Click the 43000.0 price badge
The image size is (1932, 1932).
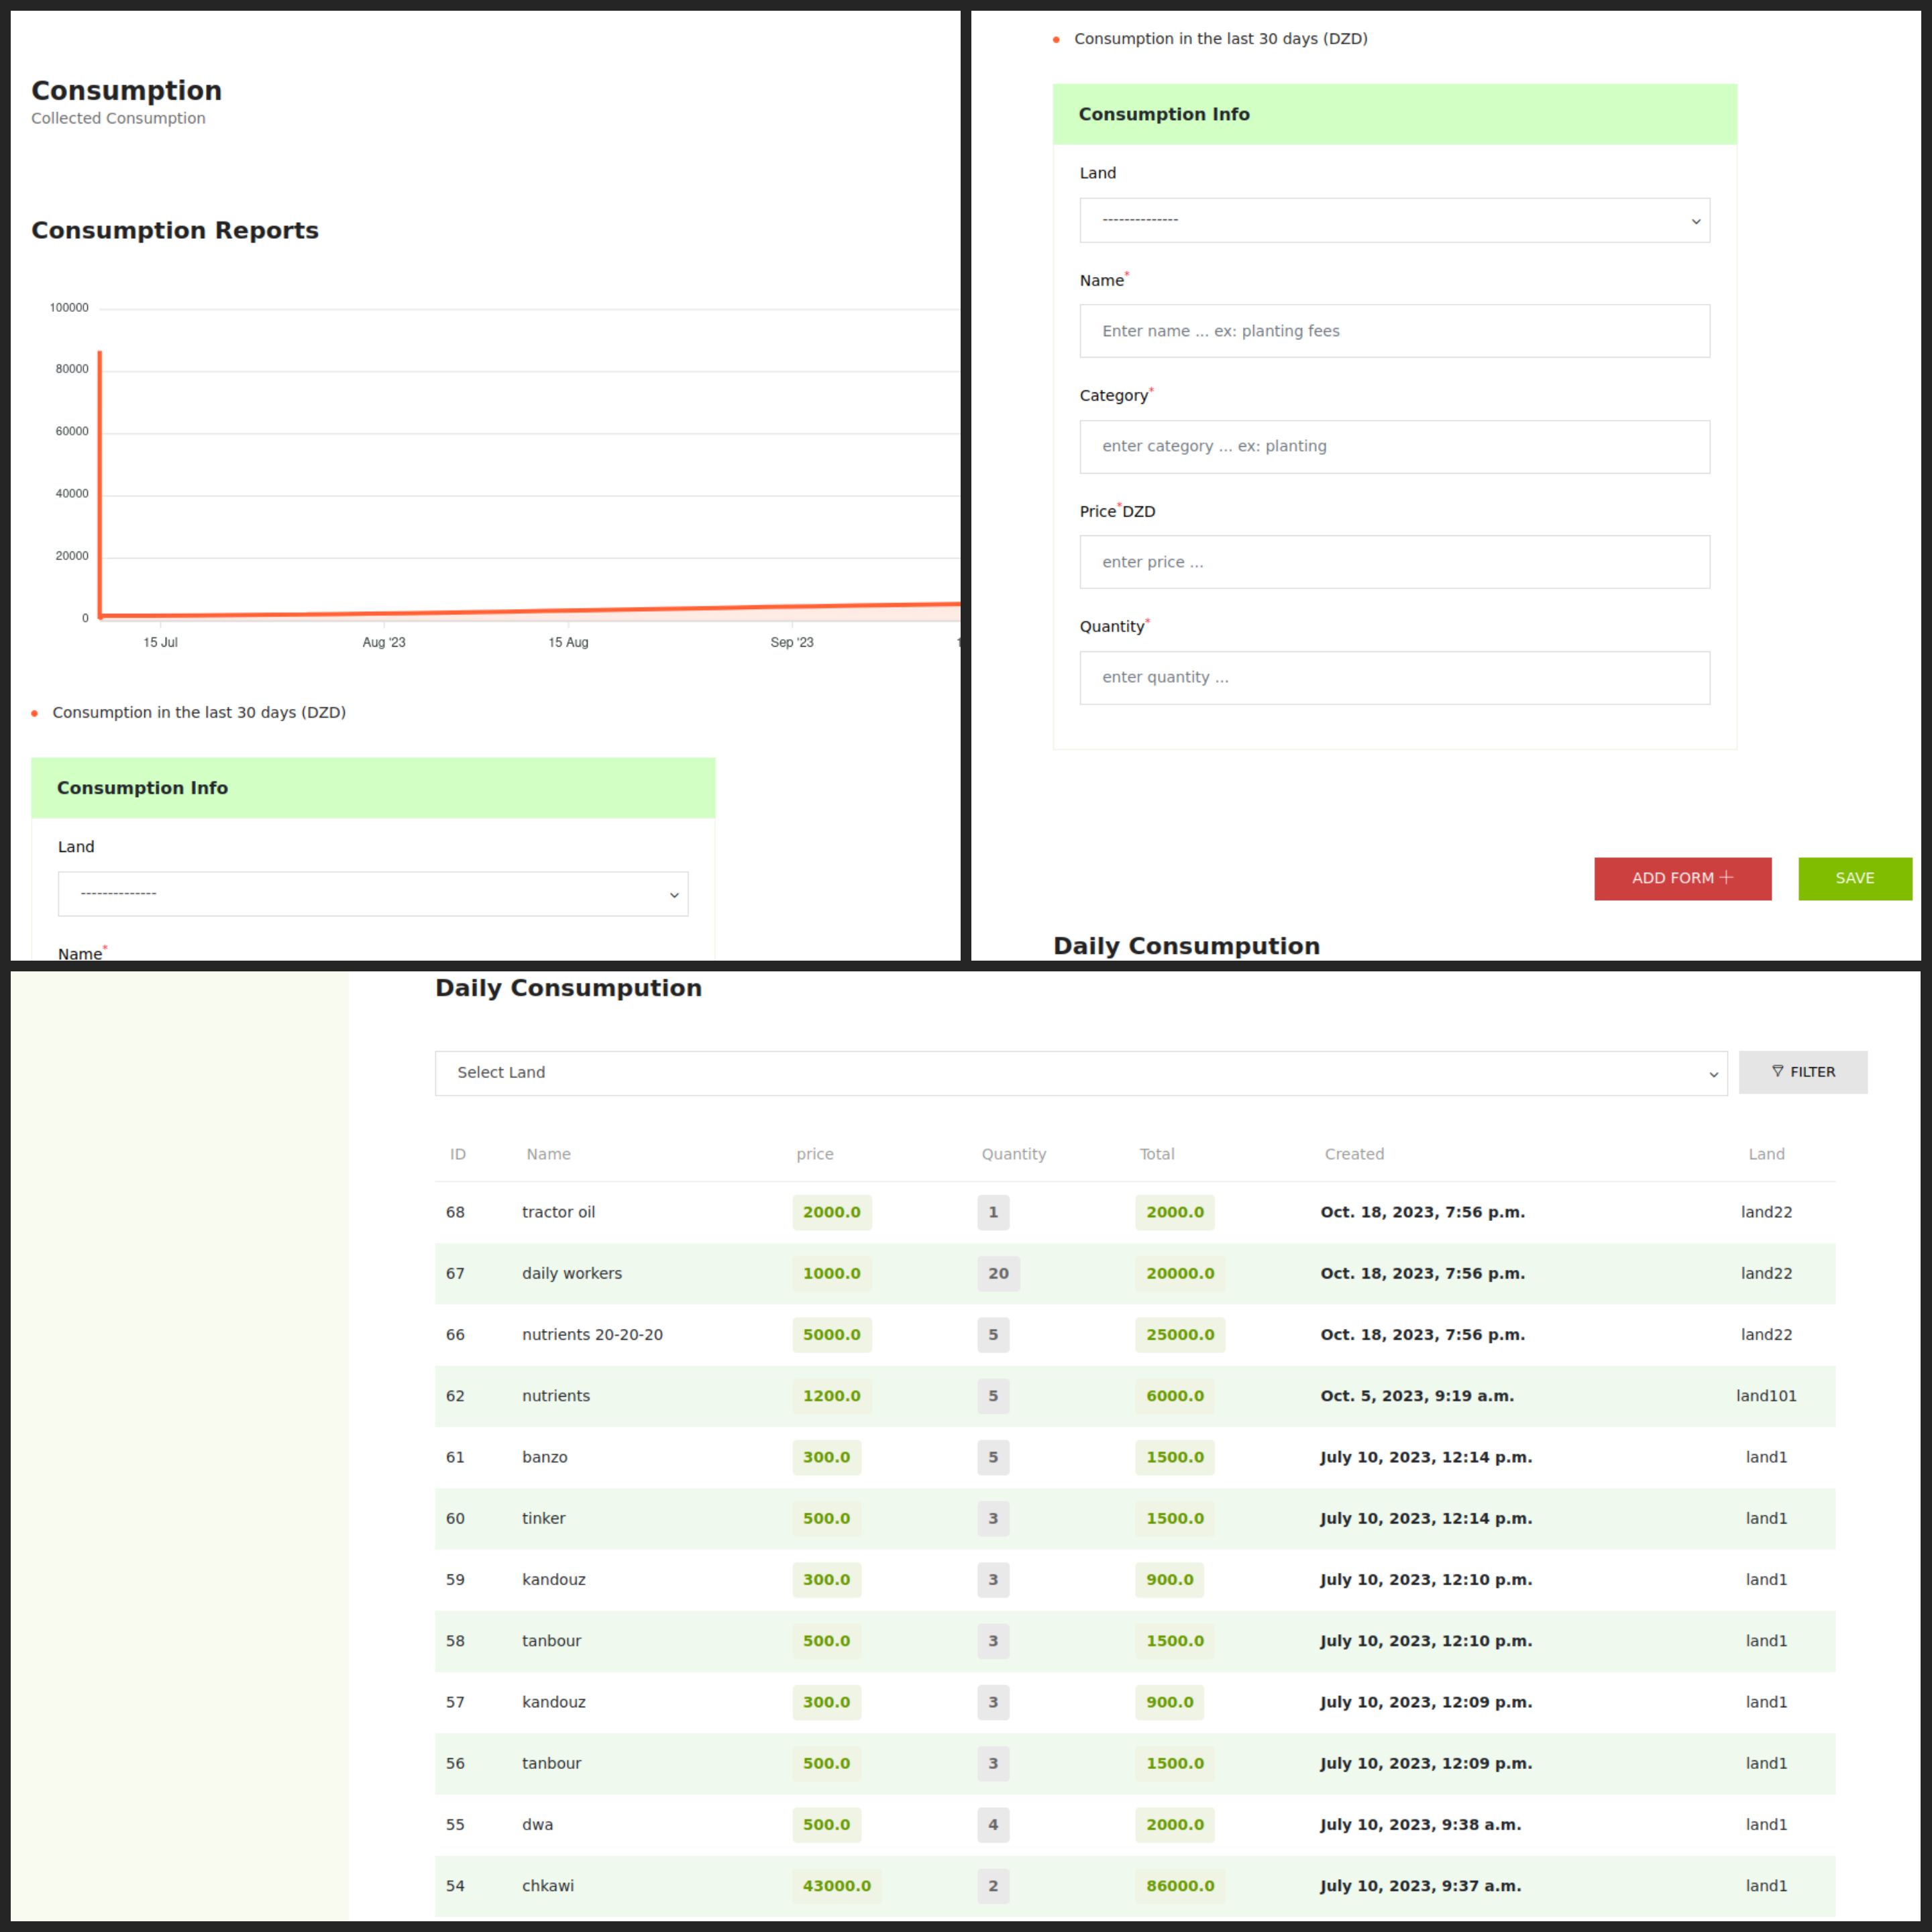click(836, 1885)
